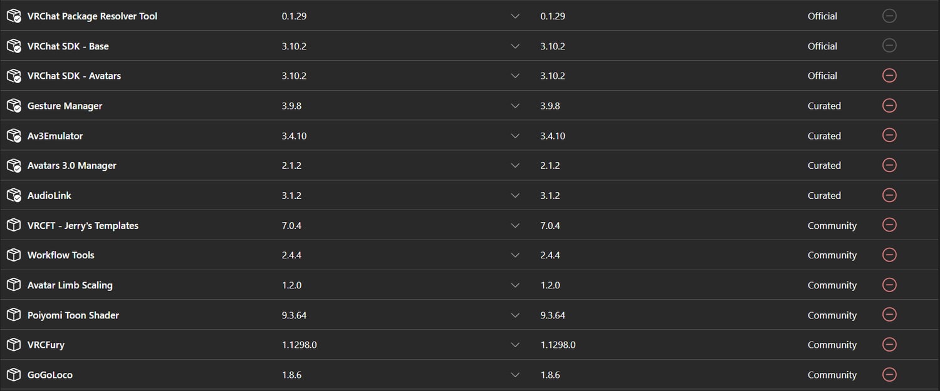Click the AudioLink installed version 3.1.2

[291, 196]
